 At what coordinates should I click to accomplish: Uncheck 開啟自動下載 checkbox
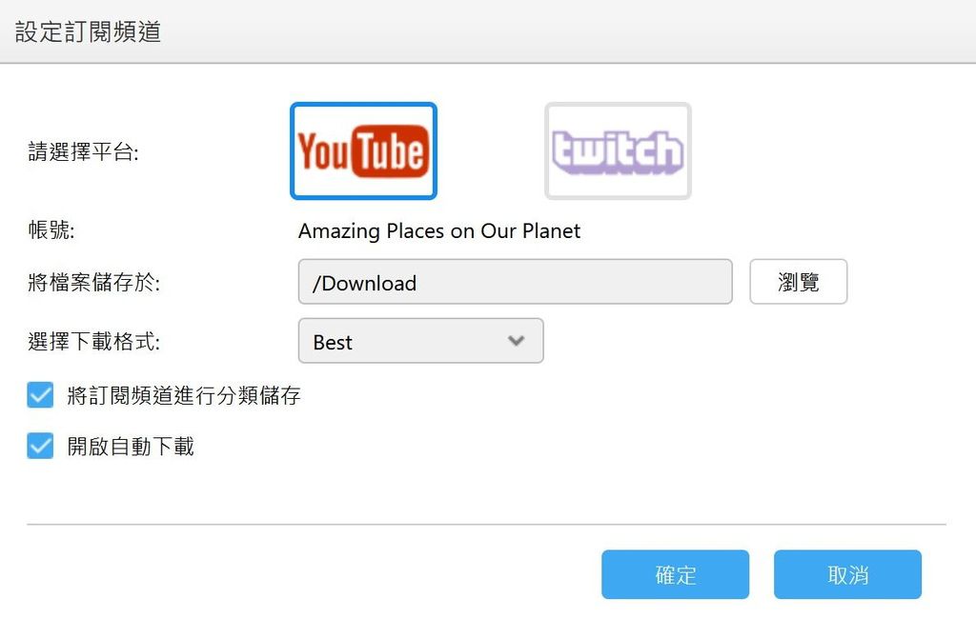[x=40, y=446]
